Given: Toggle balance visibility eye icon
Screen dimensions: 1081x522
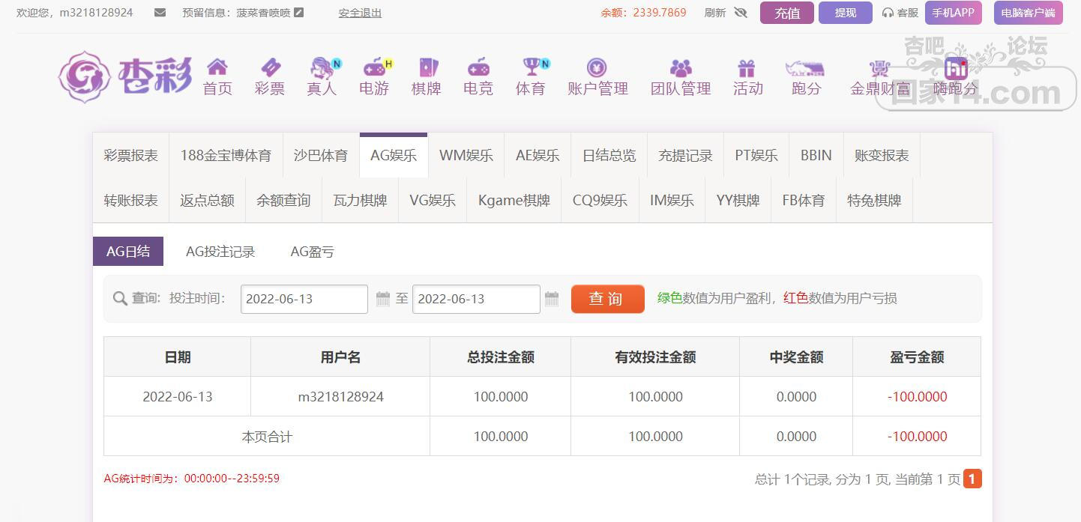Looking at the screenshot, I should coord(741,13).
